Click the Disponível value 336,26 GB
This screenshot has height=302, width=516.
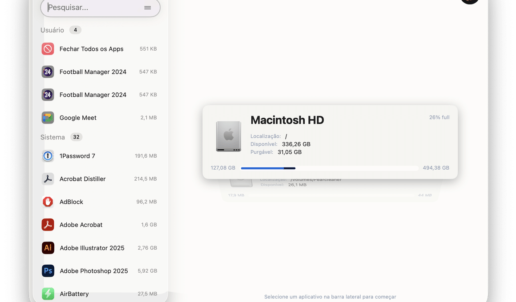coord(296,144)
